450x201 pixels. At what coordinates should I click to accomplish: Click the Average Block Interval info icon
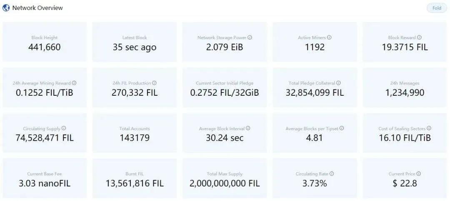pos(248,129)
